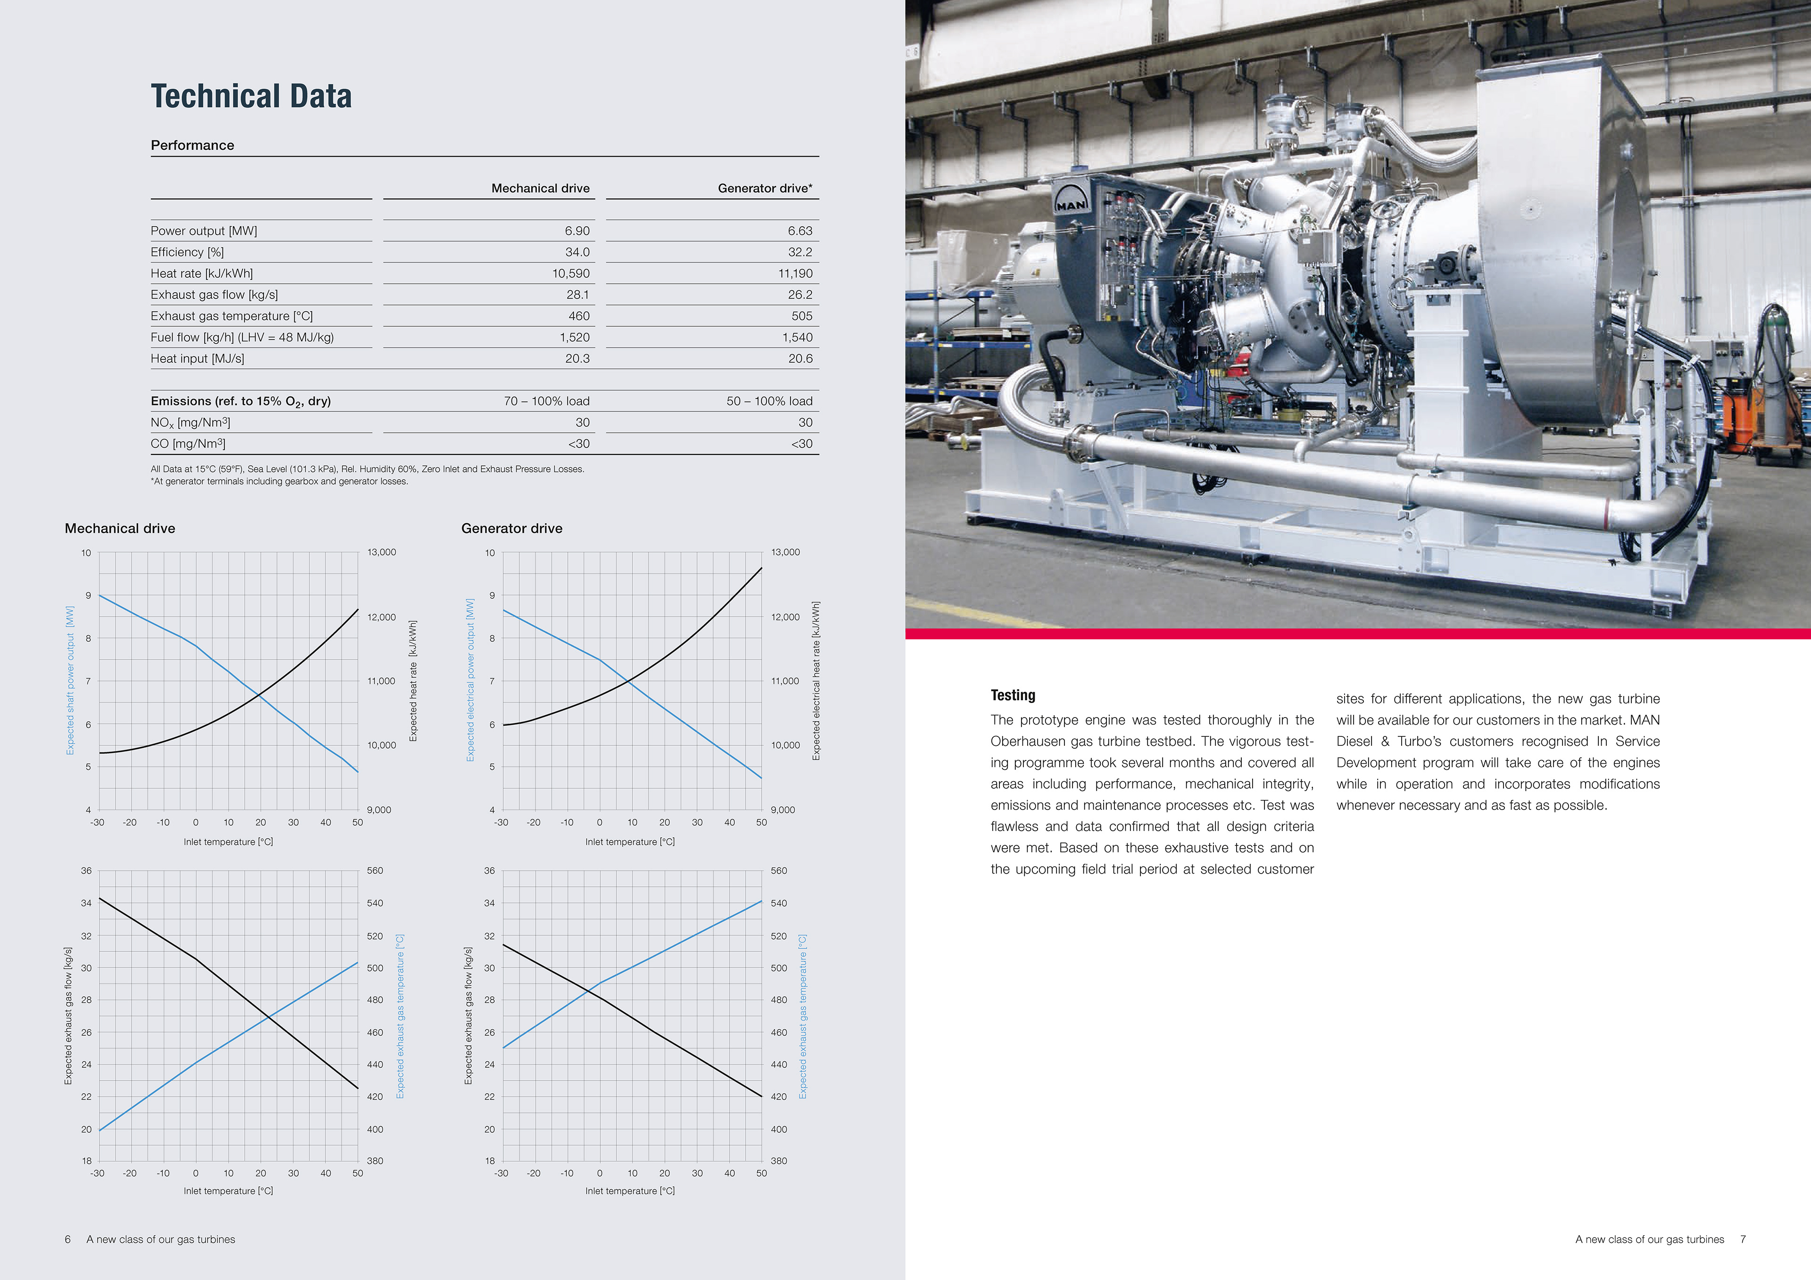
Task: Click the mechanical drive exhaust gas chart
Action: click(x=228, y=1016)
